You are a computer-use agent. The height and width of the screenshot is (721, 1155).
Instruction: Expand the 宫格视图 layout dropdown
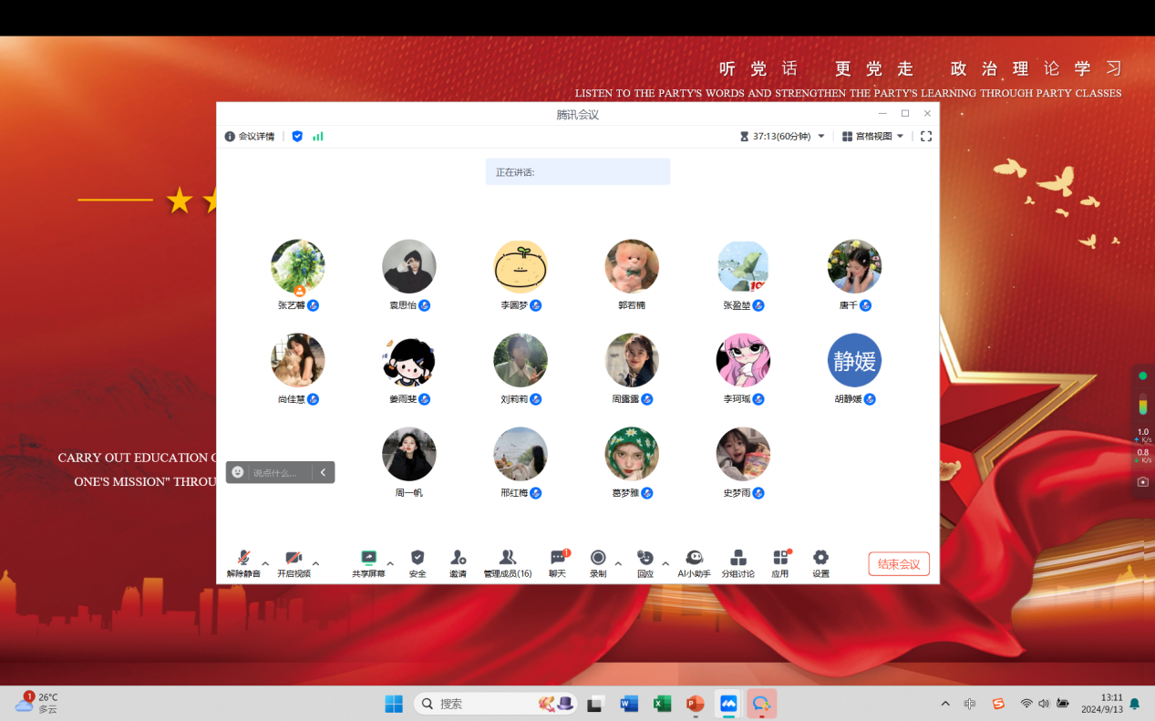point(873,137)
